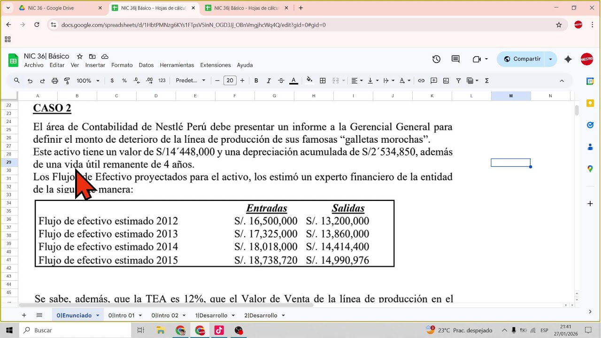Switch to the NIC 36 - Google Drive browser tab
This screenshot has height=338, width=601.
click(61, 8)
